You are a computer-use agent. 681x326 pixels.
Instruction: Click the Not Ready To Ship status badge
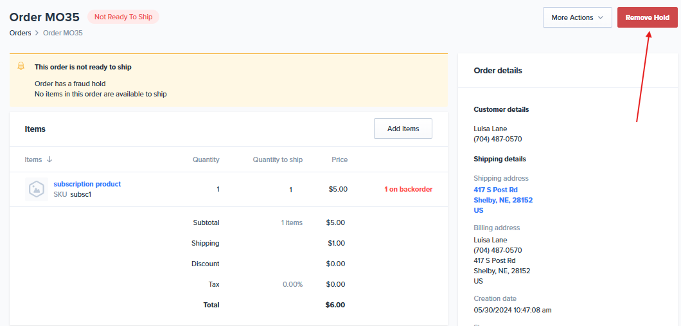[123, 17]
